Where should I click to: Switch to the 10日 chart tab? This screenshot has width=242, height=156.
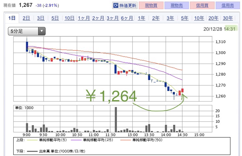[69, 18]
